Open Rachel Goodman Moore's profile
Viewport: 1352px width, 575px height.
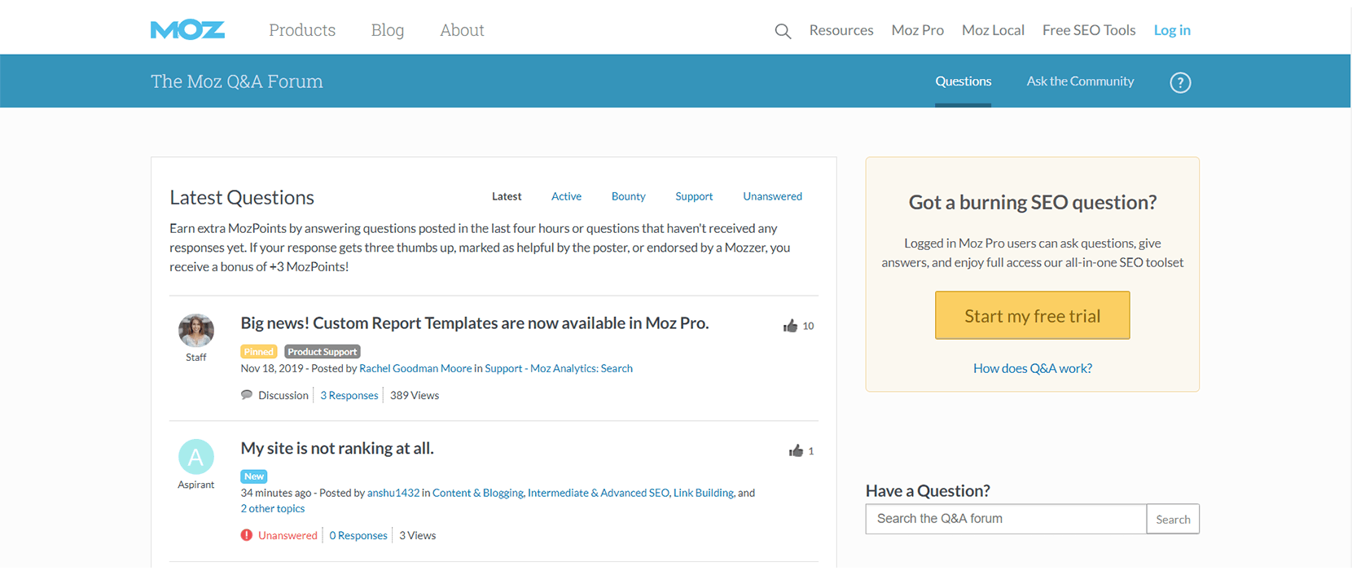click(x=415, y=368)
